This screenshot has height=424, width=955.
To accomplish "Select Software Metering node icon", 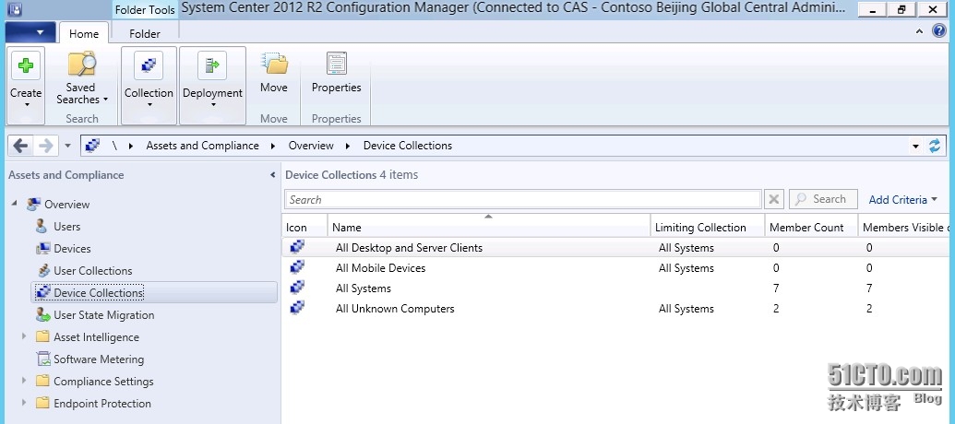I will pyautogui.click(x=42, y=359).
